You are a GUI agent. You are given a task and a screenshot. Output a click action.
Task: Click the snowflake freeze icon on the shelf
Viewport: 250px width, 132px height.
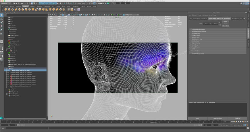click(68, 9)
